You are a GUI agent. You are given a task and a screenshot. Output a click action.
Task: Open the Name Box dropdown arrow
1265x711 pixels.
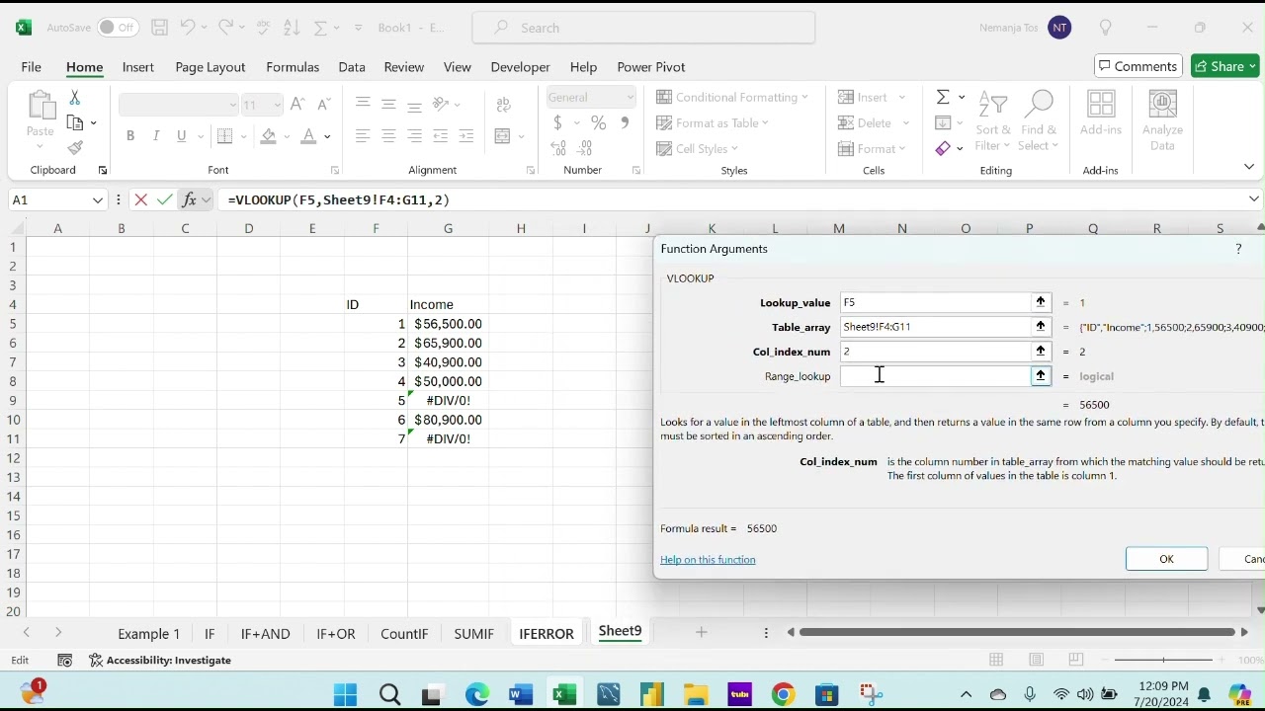[x=98, y=199]
